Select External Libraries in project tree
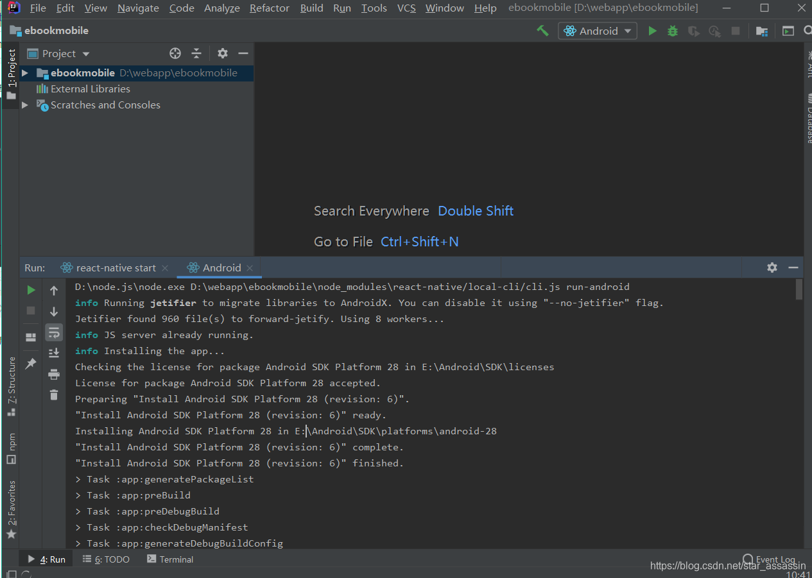Screen dimensions: 812x578 [x=90, y=89]
